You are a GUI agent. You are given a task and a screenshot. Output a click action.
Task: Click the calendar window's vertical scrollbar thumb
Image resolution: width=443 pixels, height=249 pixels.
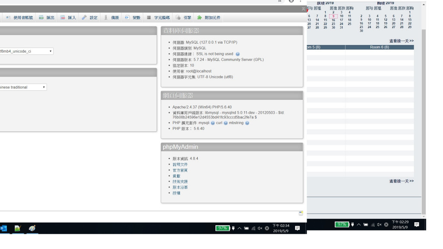click(424, 121)
